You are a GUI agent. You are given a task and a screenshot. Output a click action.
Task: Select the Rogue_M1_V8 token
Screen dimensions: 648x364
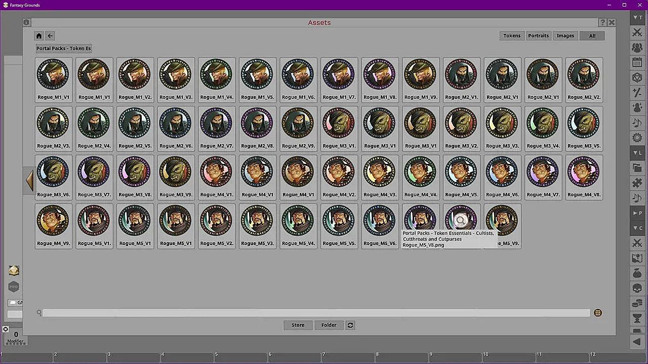380,80
